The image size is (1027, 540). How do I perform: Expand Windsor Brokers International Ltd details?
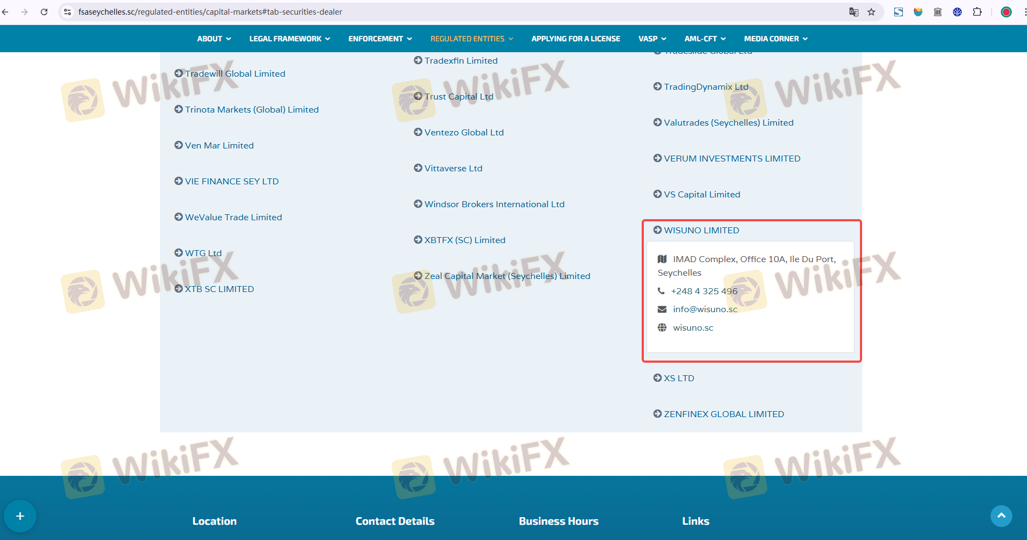[494, 204]
